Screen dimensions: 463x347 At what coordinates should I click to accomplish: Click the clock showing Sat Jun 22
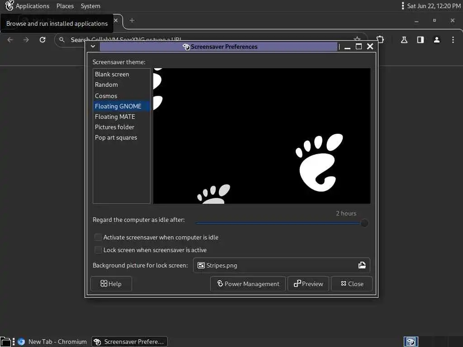[434, 6]
